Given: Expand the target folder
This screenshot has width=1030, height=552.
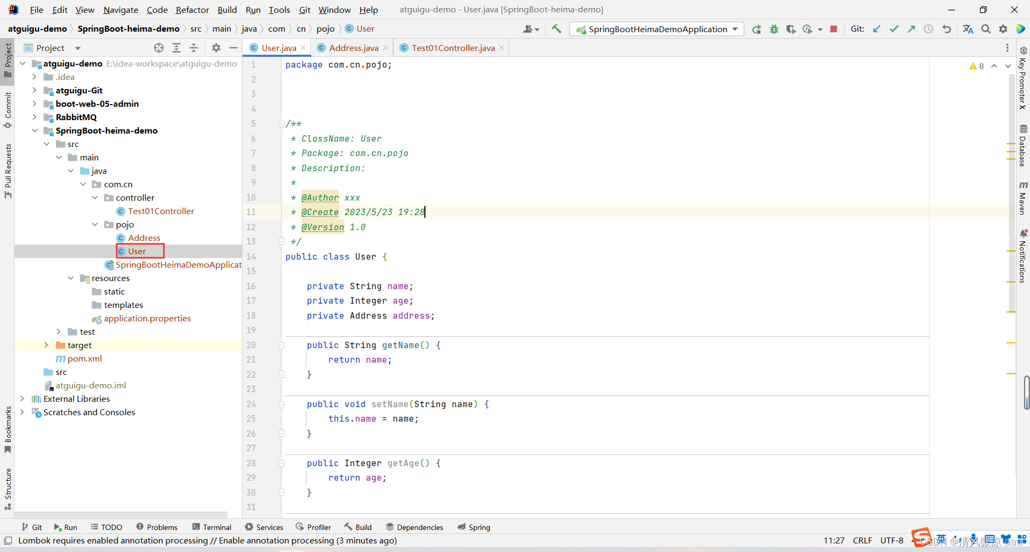Looking at the screenshot, I should coord(47,345).
